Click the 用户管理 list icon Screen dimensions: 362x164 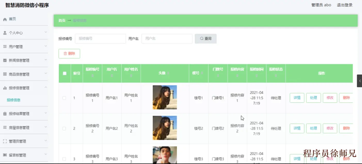[5, 47]
